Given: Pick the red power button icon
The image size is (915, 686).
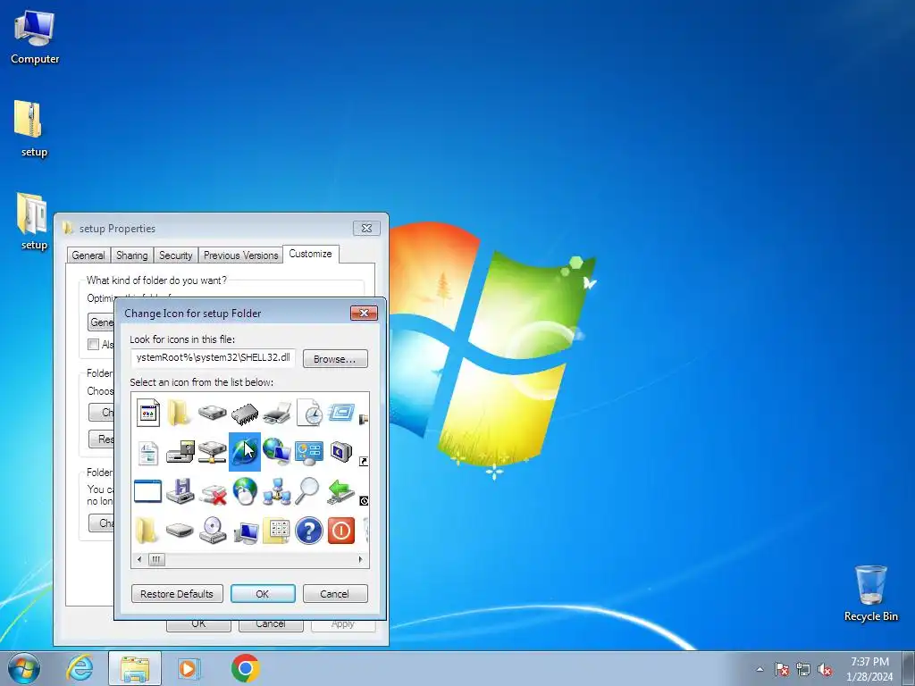Looking at the screenshot, I should (341, 531).
